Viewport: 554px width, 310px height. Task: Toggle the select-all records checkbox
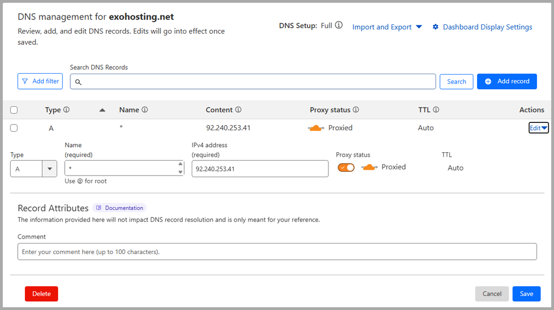click(14, 110)
